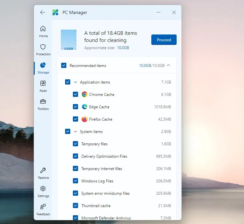Uncheck the Chrome Cache checkbox
The height and width of the screenshot is (224, 244).
tap(75, 95)
